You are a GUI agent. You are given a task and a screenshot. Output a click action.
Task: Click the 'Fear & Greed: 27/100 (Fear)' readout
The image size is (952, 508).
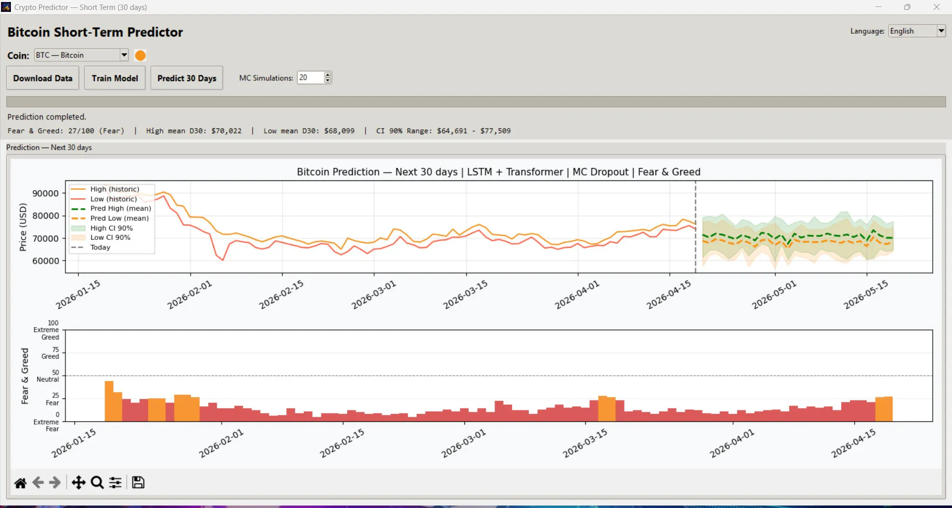click(66, 131)
